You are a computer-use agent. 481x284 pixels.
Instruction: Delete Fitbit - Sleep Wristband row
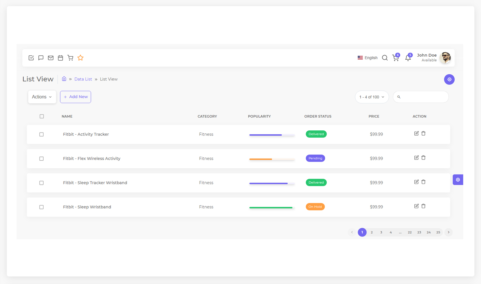423,206
